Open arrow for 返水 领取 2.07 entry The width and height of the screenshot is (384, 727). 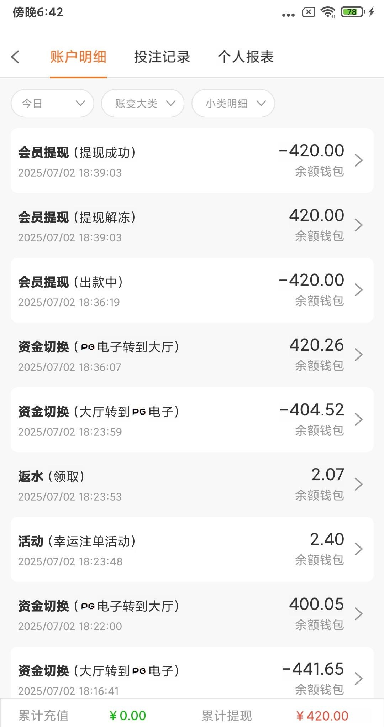358,485
